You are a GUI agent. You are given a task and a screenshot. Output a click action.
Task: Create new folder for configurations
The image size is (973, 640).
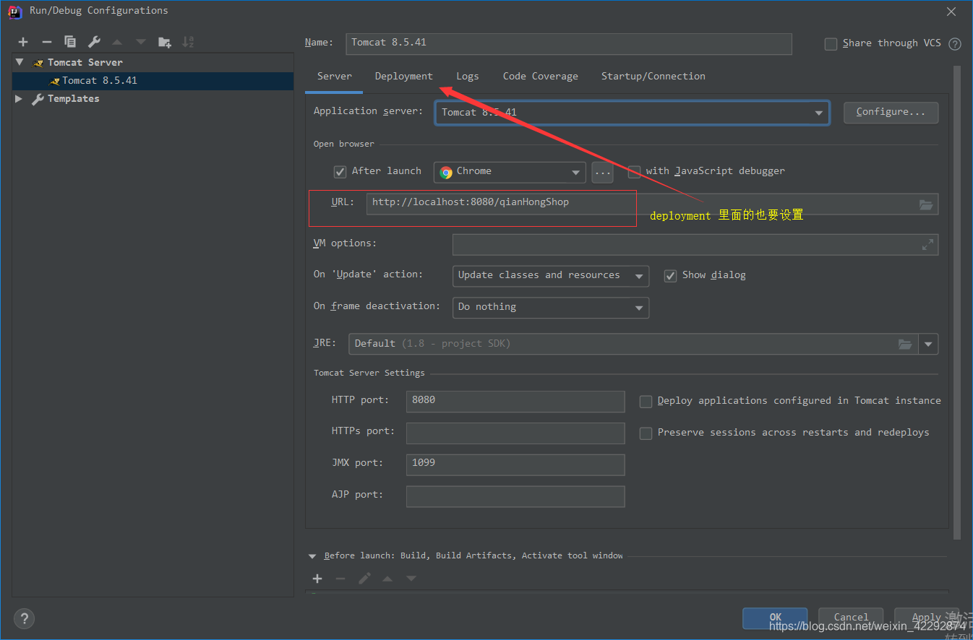[165, 42]
